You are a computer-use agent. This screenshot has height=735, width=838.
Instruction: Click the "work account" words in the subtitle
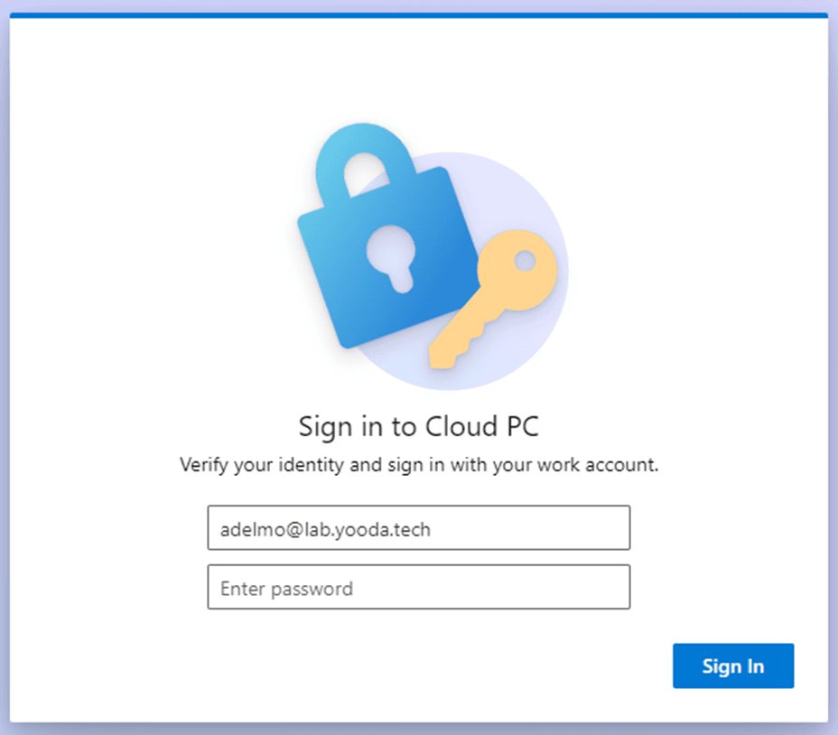596,464
